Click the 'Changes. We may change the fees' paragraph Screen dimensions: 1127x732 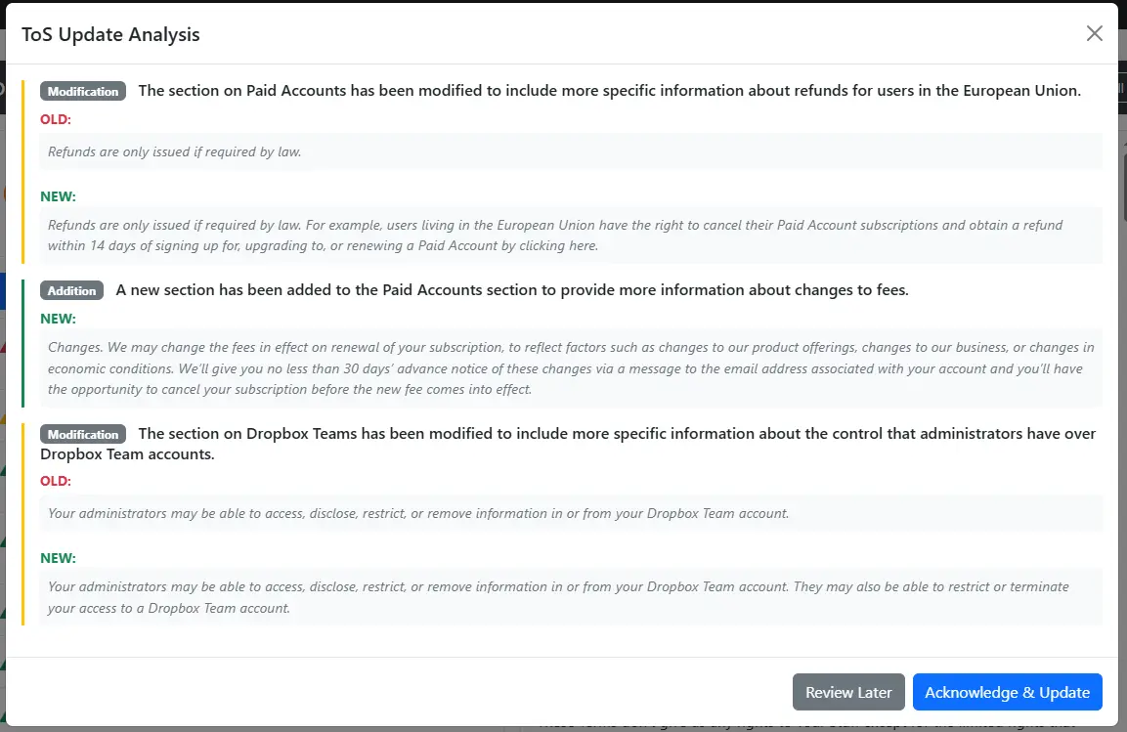click(x=571, y=367)
